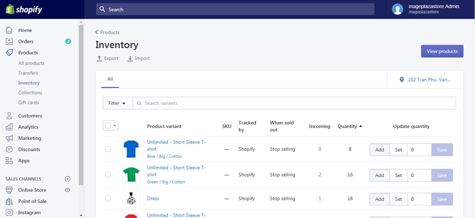Sort by the Quantity column arrow

(x=360, y=126)
